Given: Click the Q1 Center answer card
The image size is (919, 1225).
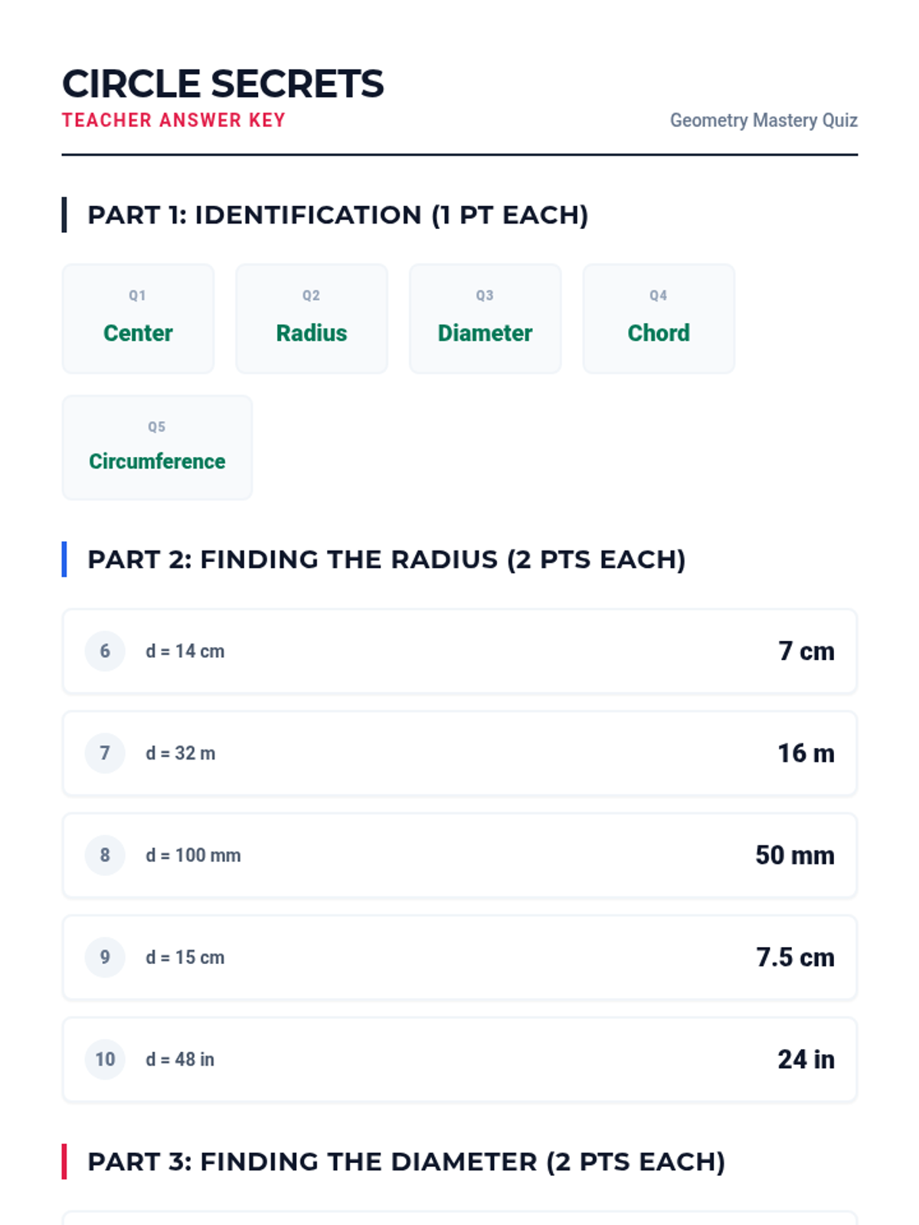Looking at the screenshot, I should pos(138,318).
